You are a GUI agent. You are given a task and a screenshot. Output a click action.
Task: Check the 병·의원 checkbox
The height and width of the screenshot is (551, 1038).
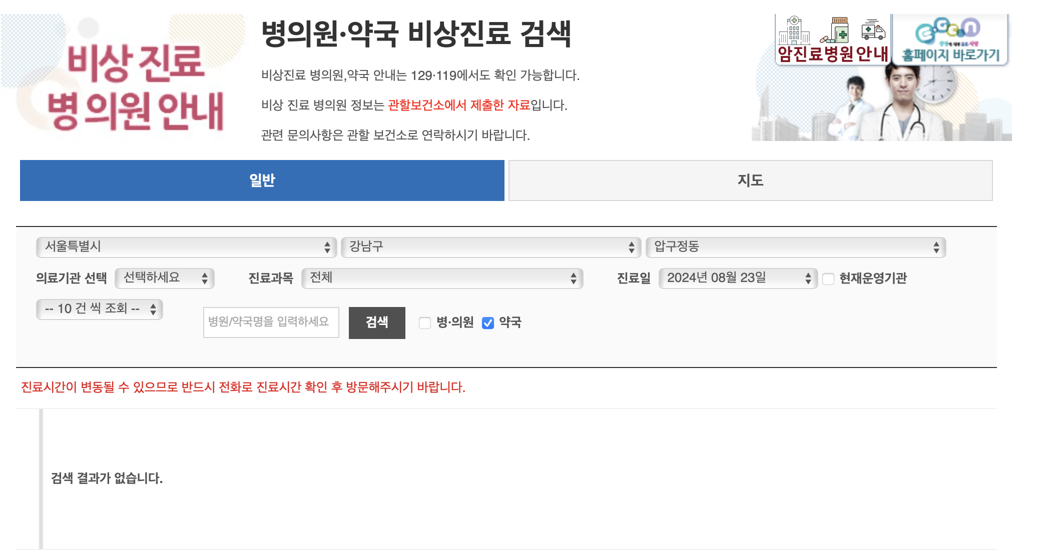[x=425, y=323]
